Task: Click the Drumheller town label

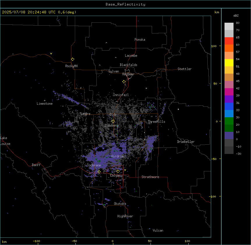Action: 186,142
